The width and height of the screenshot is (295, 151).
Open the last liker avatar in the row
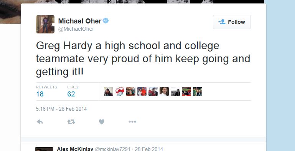point(198,91)
